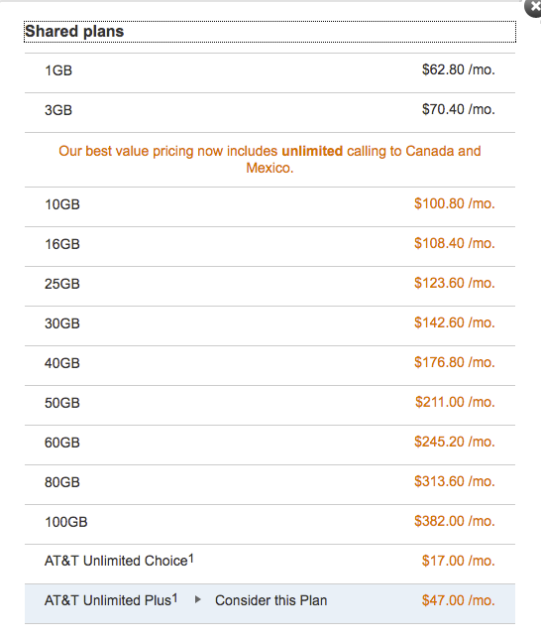Viewport: 541px width, 638px height.
Task: Pick the 30GB shared plan
Action: [x=270, y=325]
